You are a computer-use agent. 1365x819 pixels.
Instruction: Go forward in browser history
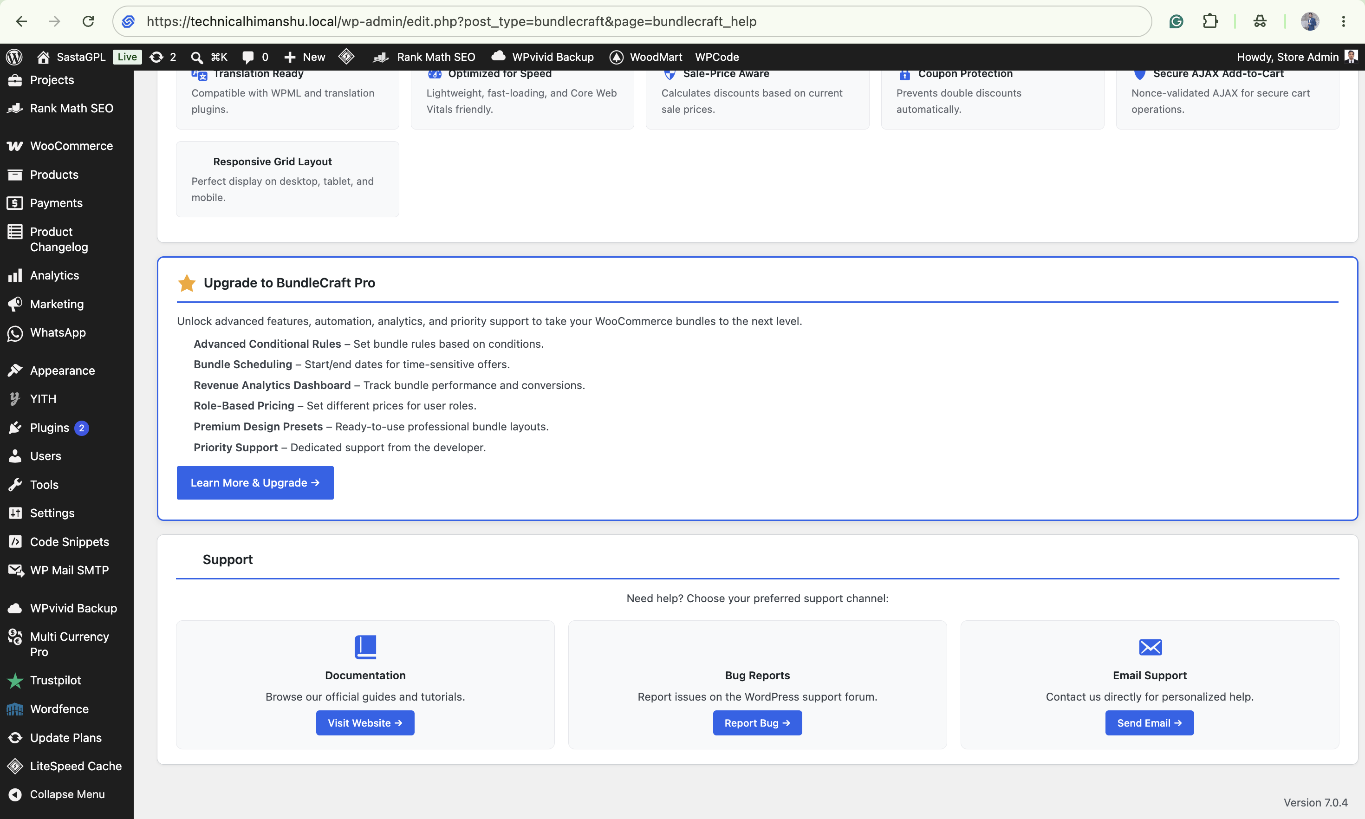coord(54,21)
